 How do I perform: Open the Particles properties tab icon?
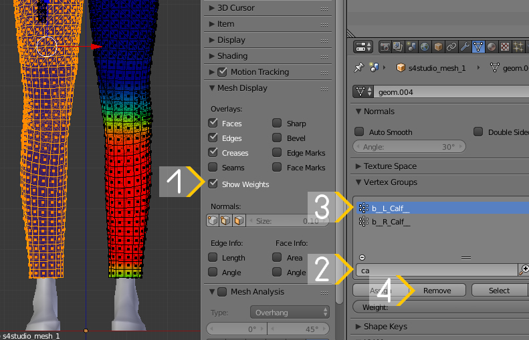tap(518, 47)
